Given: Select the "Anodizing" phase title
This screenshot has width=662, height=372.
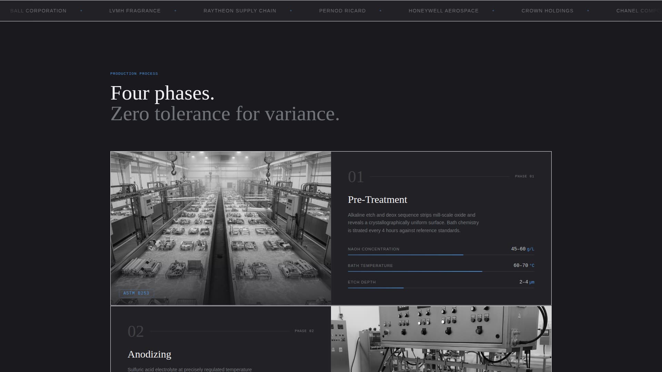Looking at the screenshot, I should click(149, 354).
